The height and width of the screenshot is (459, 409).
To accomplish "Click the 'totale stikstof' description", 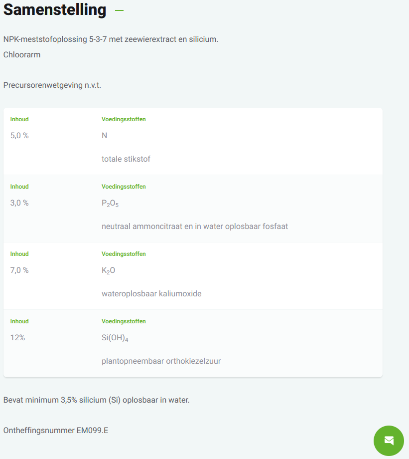I will [126, 159].
